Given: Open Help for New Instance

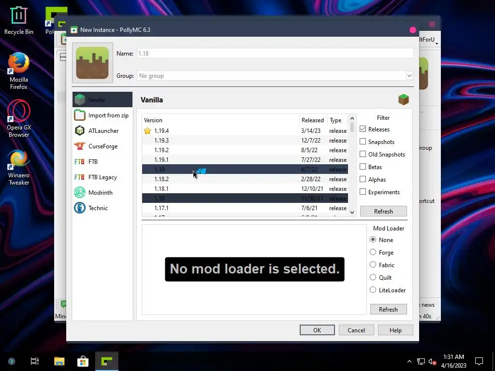Looking at the screenshot, I should tap(395, 330).
